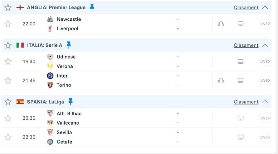Collapse the Premier League section chevron
Viewport: 278px width, 154px height.
point(265,7)
